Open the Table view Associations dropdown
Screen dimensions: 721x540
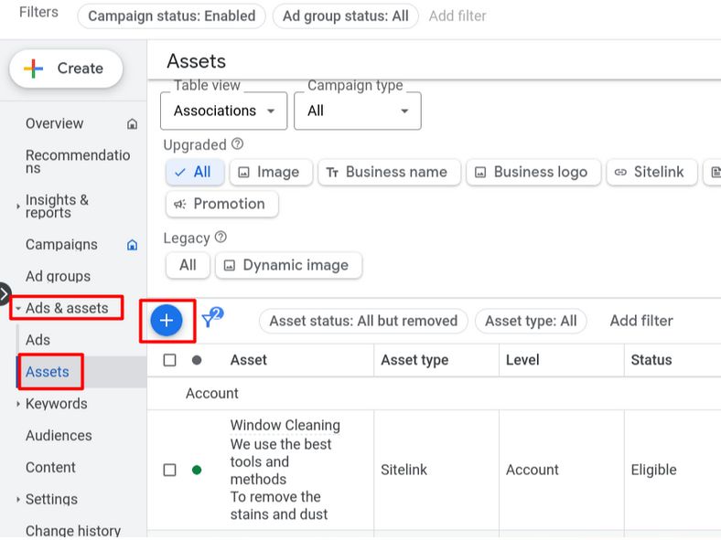pos(224,111)
